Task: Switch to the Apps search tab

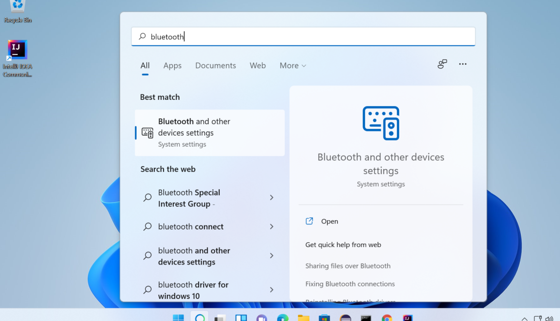Action: [172, 66]
